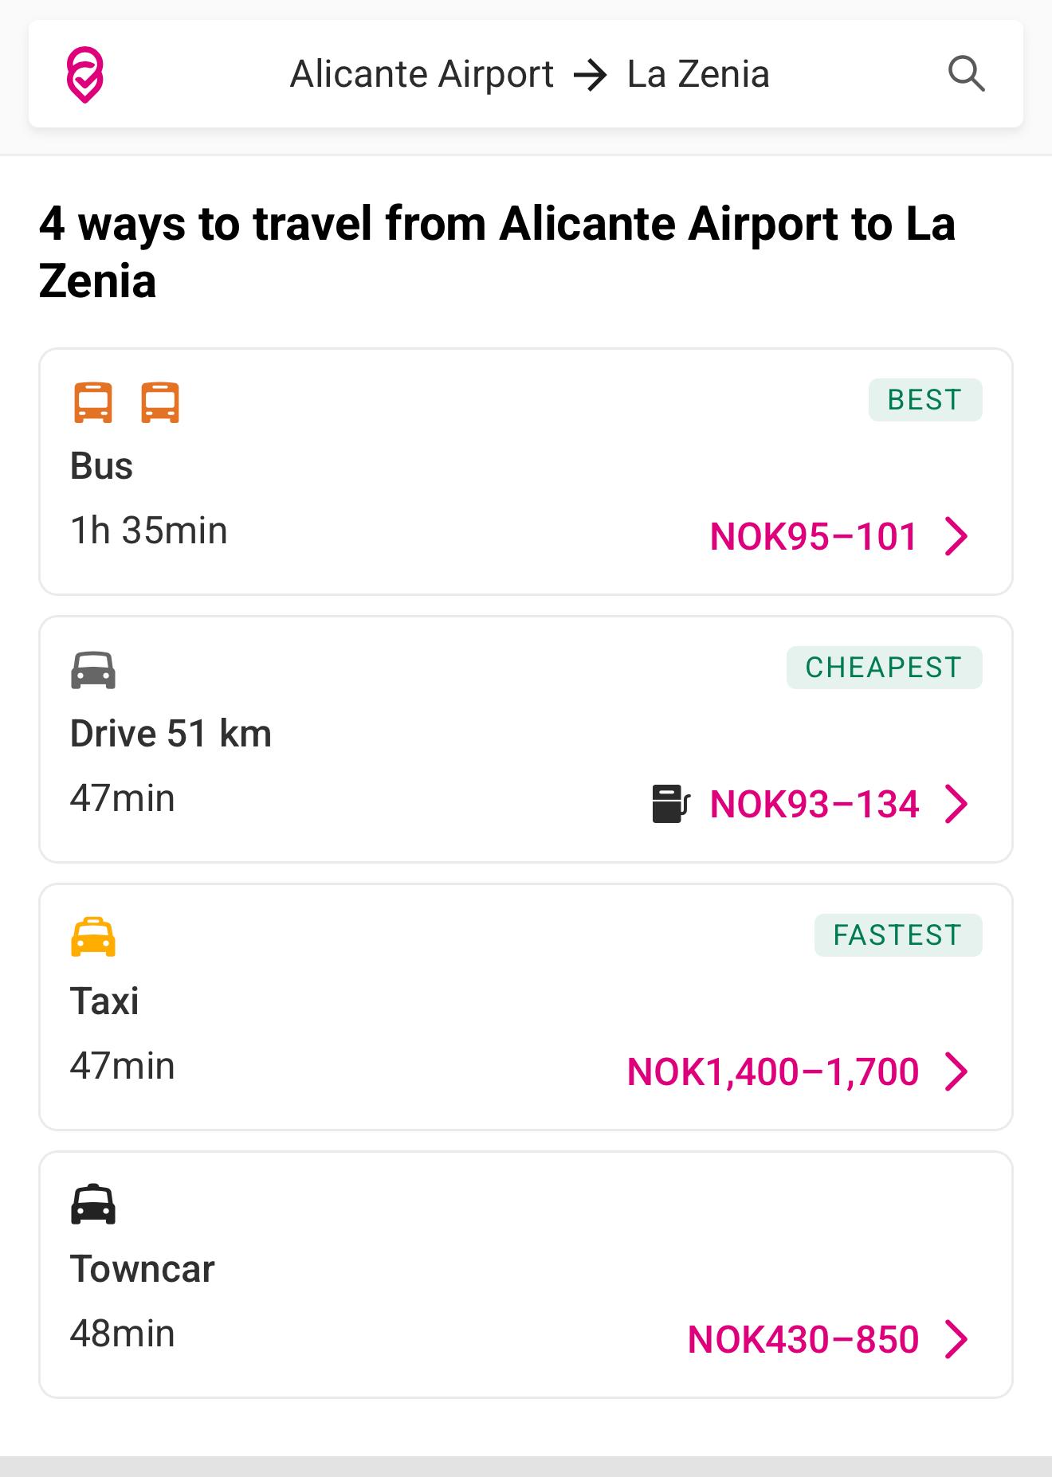This screenshot has width=1052, height=1477.
Task: Click the black Towncar icon
Action: 93,1205
